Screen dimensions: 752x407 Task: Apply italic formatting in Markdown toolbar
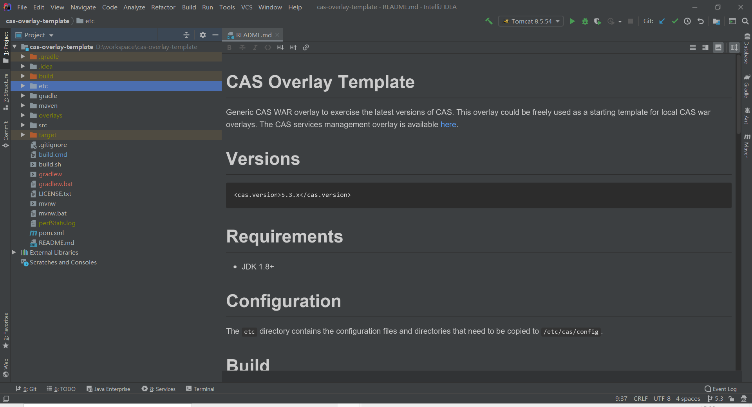pyautogui.click(x=255, y=47)
